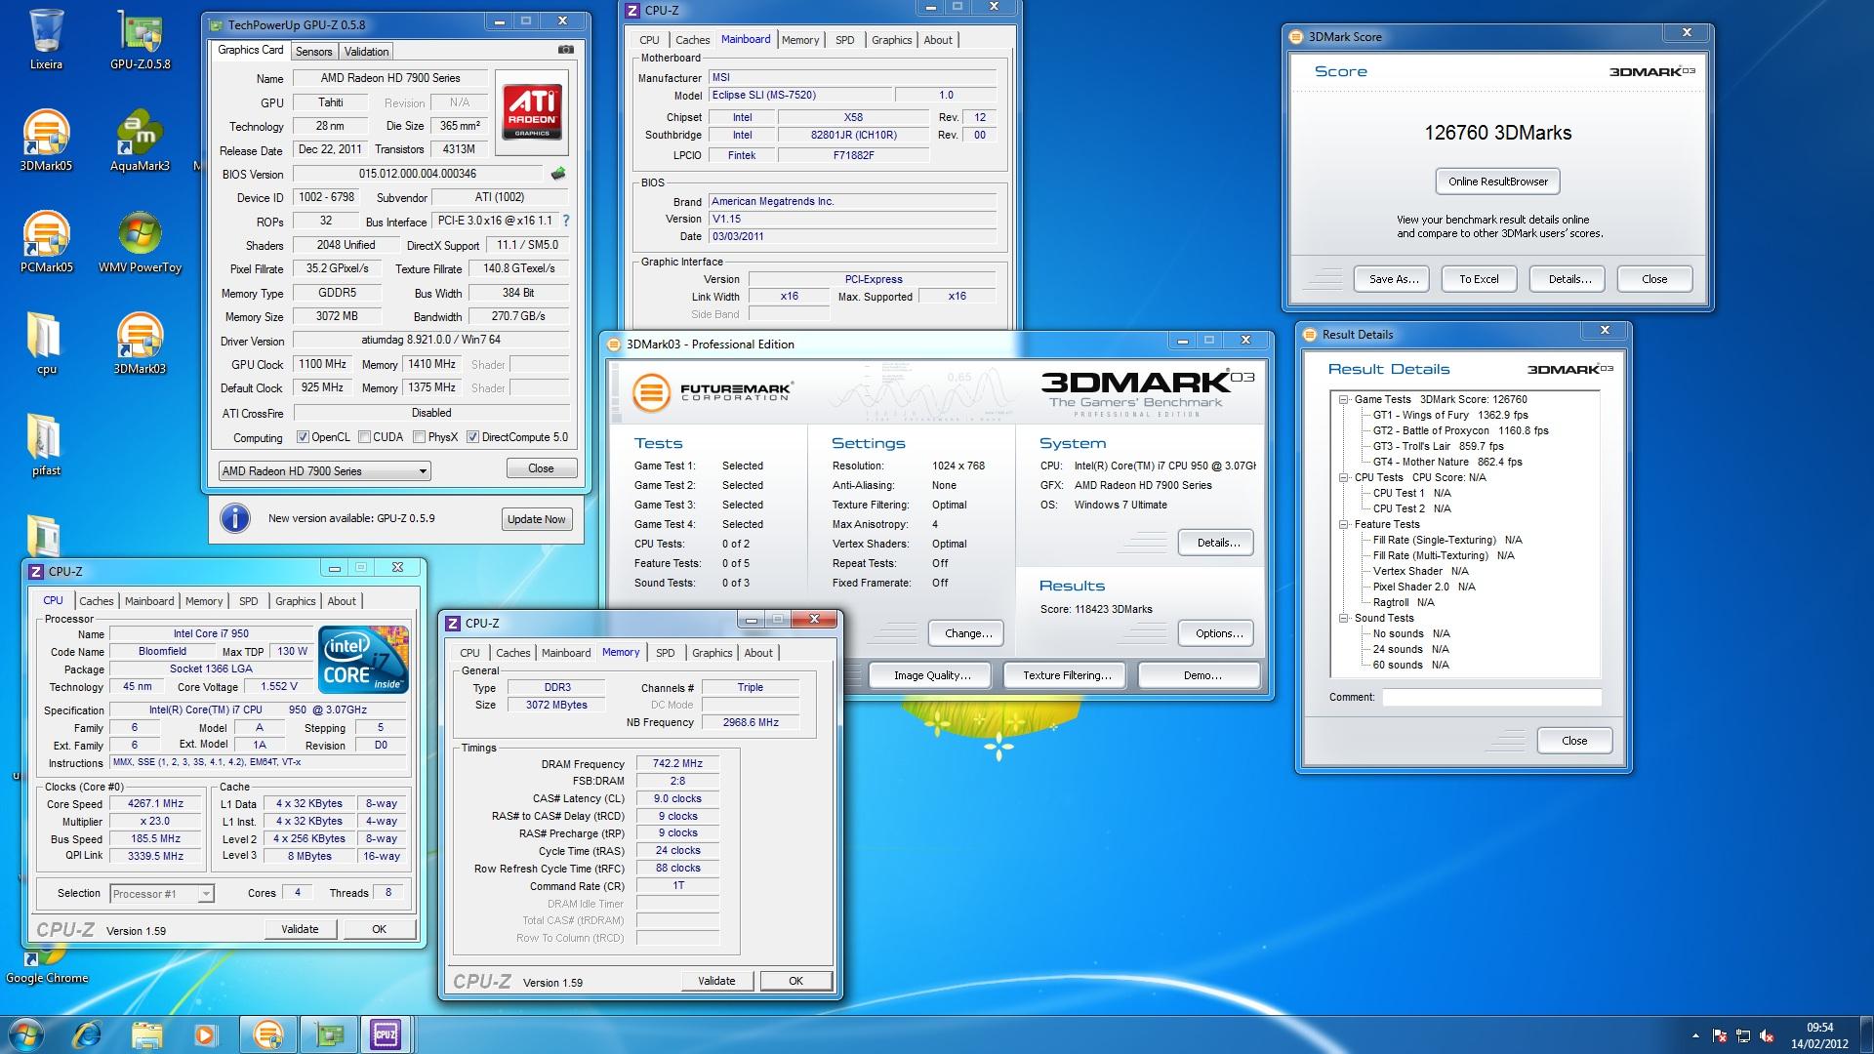The width and height of the screenshot is (1874, 1054).
Task: Click the BIOS save chip icon in GPU-Z
Action: 557,174
